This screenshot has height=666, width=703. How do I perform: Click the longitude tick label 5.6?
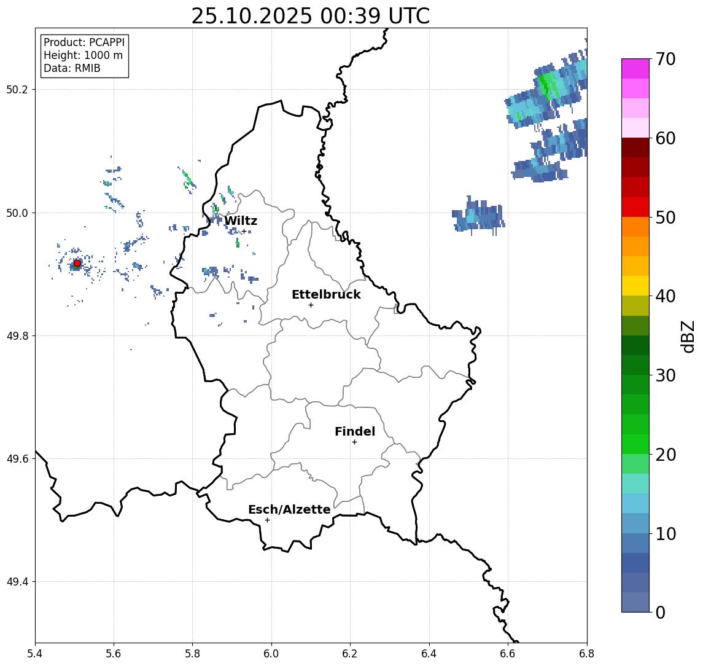(114, 654)
